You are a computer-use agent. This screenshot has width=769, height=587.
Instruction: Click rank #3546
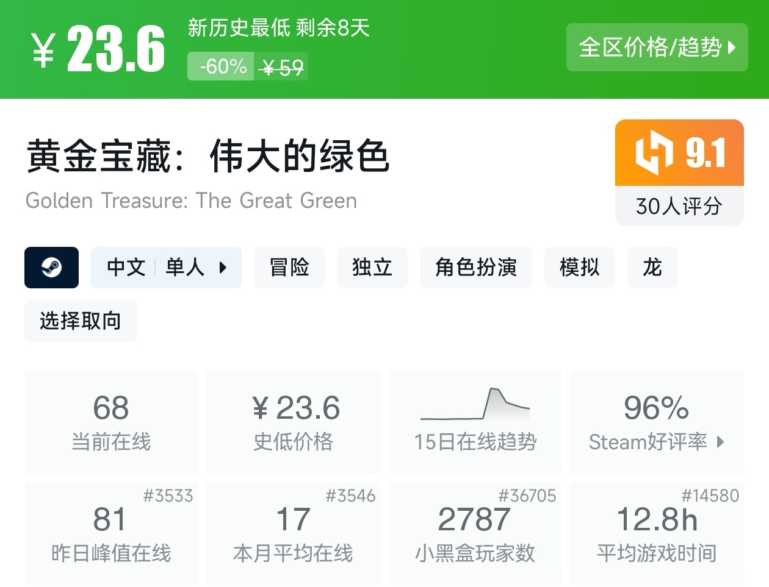[350, 496]
